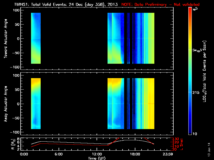Select the Away Actuator Angle axis label
The width and height of the screenshot is (214, 160).
point(5,104)
